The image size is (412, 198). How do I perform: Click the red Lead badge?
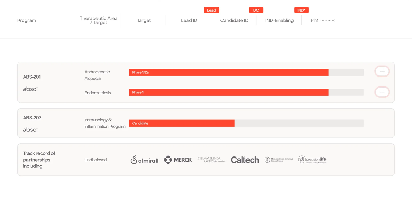211,10
